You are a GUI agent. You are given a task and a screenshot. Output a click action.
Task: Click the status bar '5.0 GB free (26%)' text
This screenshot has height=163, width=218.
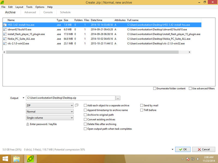pyautogui.click(x=12, y=150)
